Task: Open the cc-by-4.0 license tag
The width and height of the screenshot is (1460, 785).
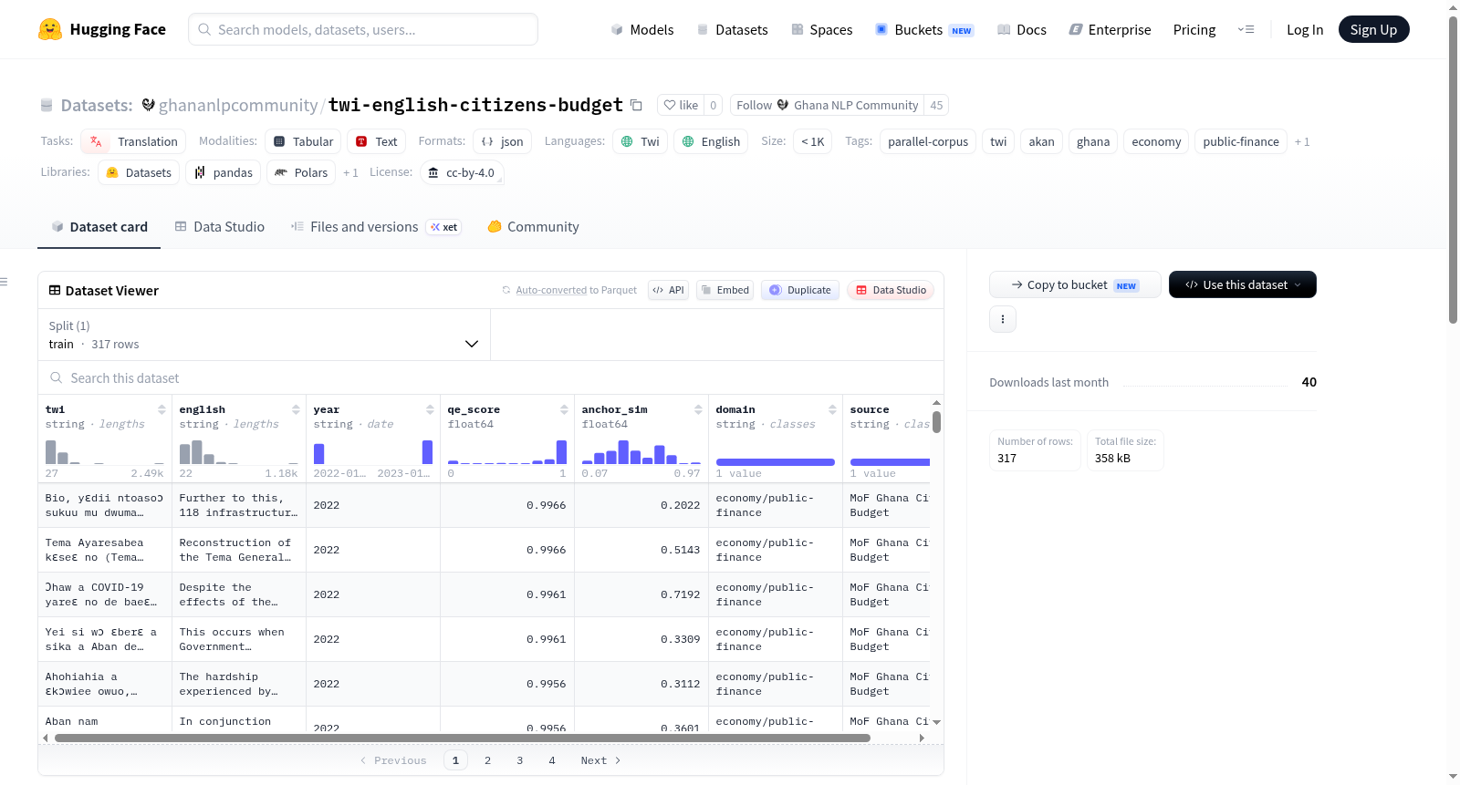Action: click(462, 172)
